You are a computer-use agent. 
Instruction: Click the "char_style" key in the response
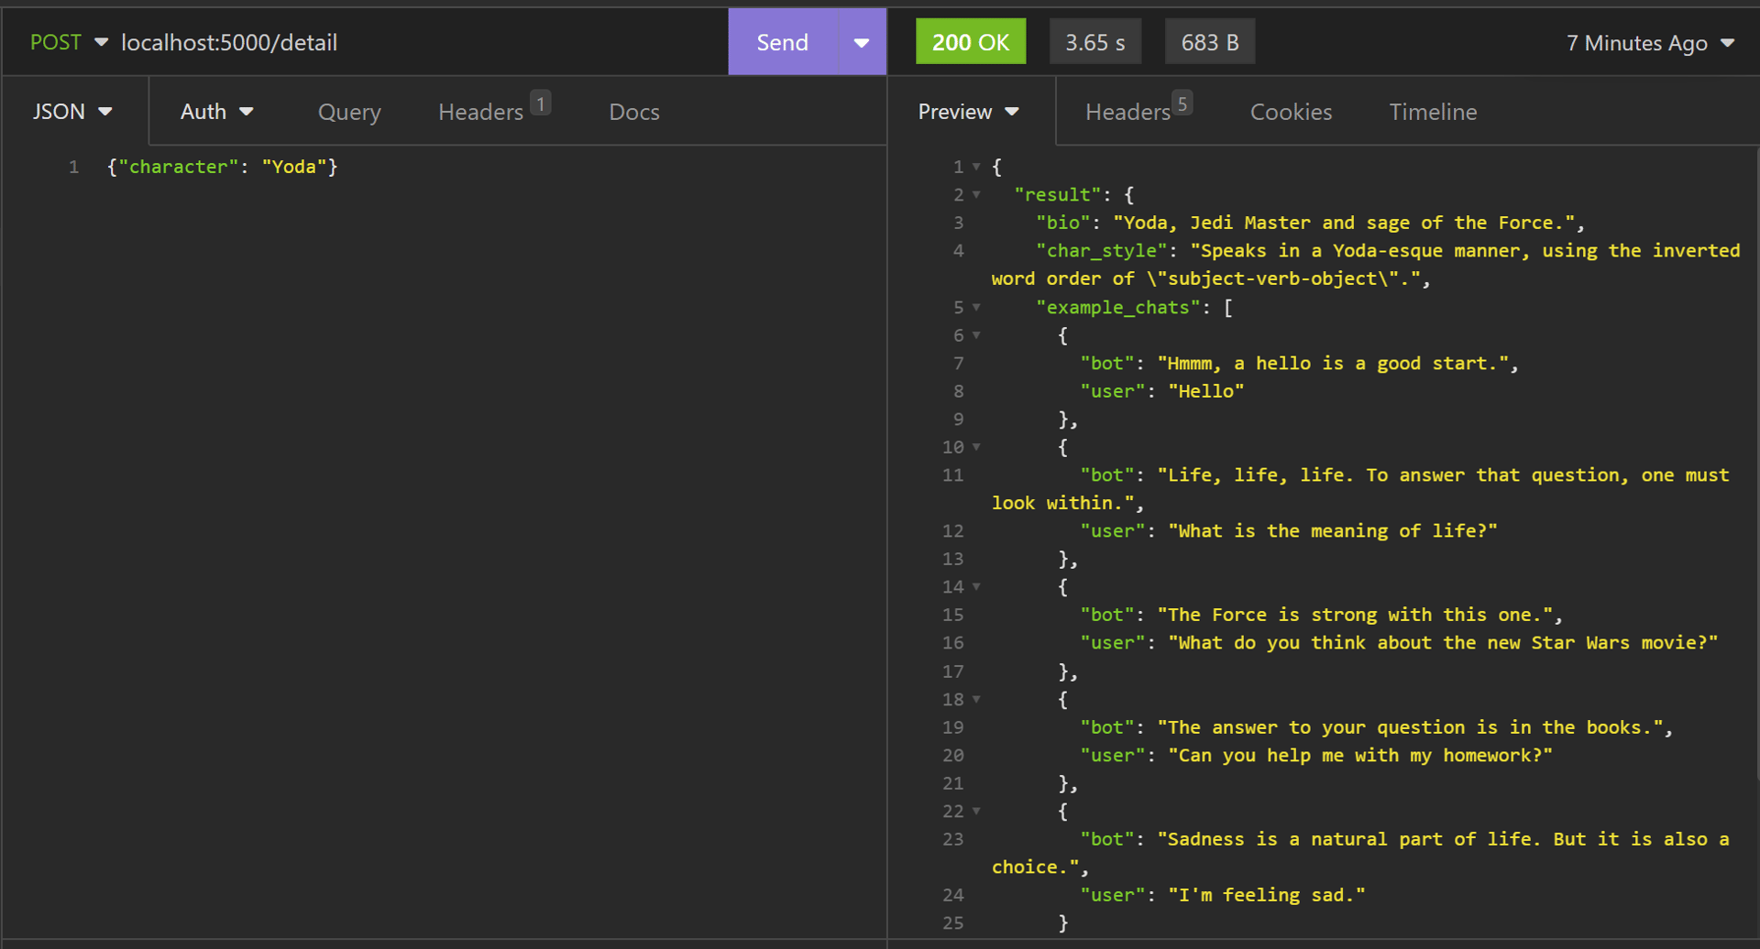(1102, 251)
